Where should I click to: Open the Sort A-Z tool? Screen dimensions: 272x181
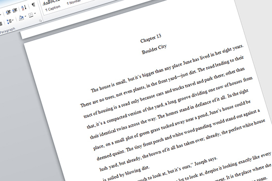pyautogui.click(x=24, y=8)
